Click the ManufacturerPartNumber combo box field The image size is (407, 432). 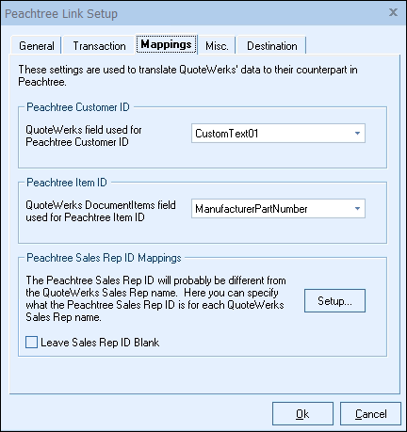(x=278, y=209)
